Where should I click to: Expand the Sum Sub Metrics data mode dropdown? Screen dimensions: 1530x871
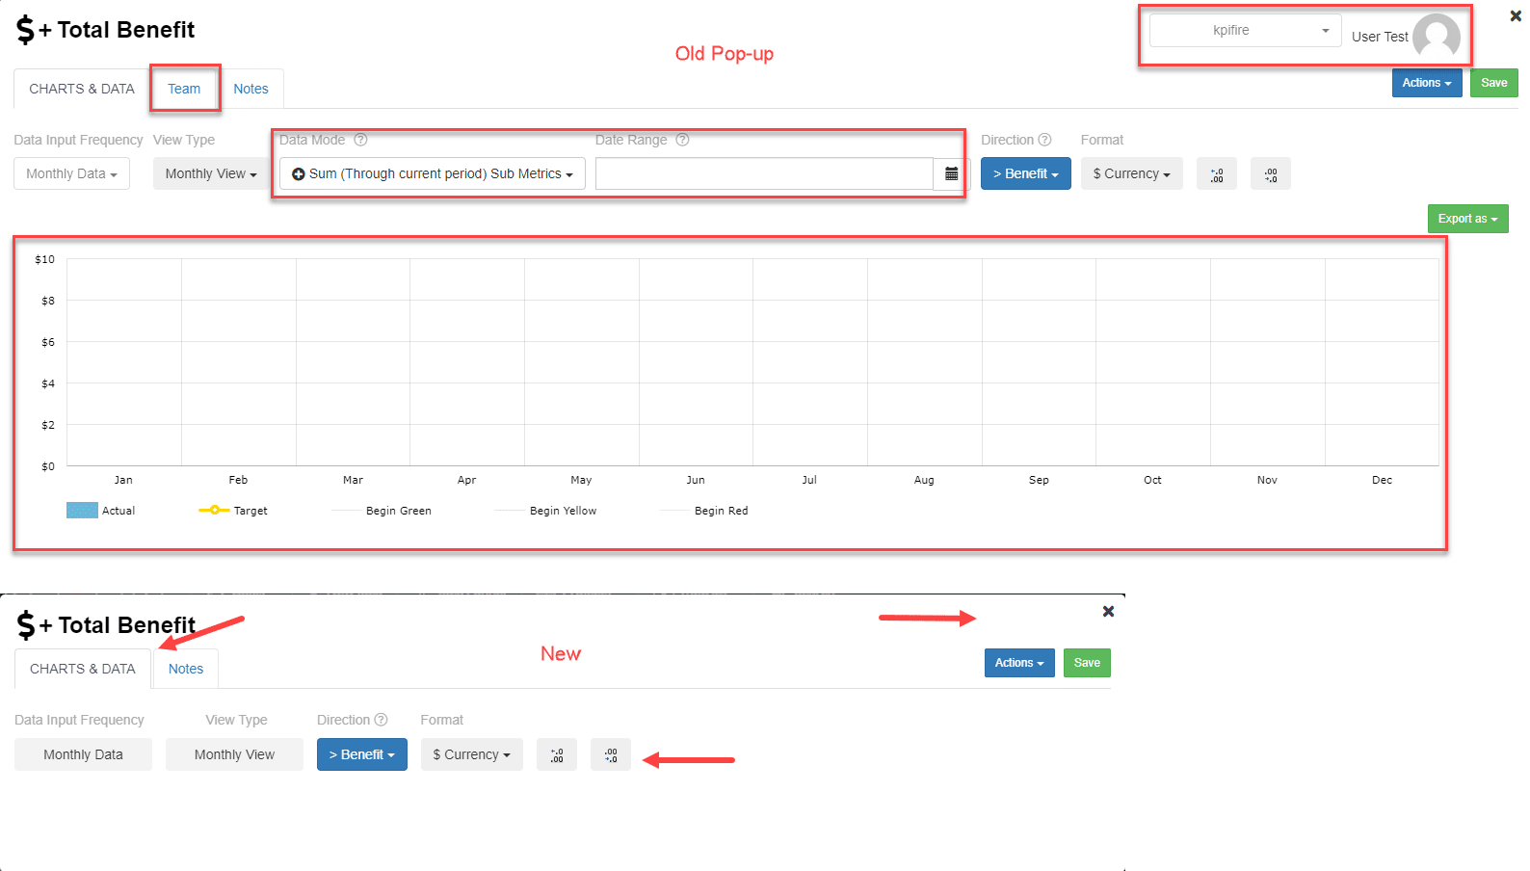coord(433,174)
